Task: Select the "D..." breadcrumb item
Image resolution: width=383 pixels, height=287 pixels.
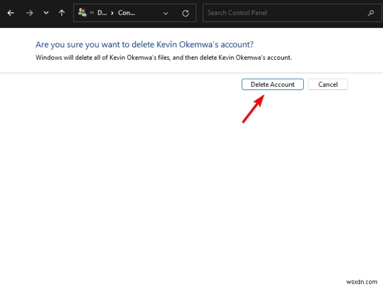Action: pyautogui.click(x=102, y=13)
